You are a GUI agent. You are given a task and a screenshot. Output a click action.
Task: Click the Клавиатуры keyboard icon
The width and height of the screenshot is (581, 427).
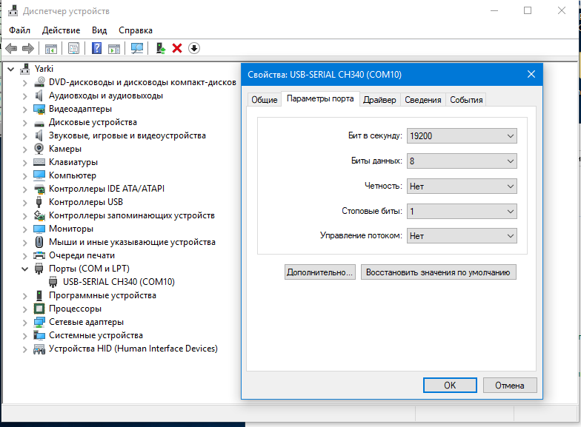point(39,162)
